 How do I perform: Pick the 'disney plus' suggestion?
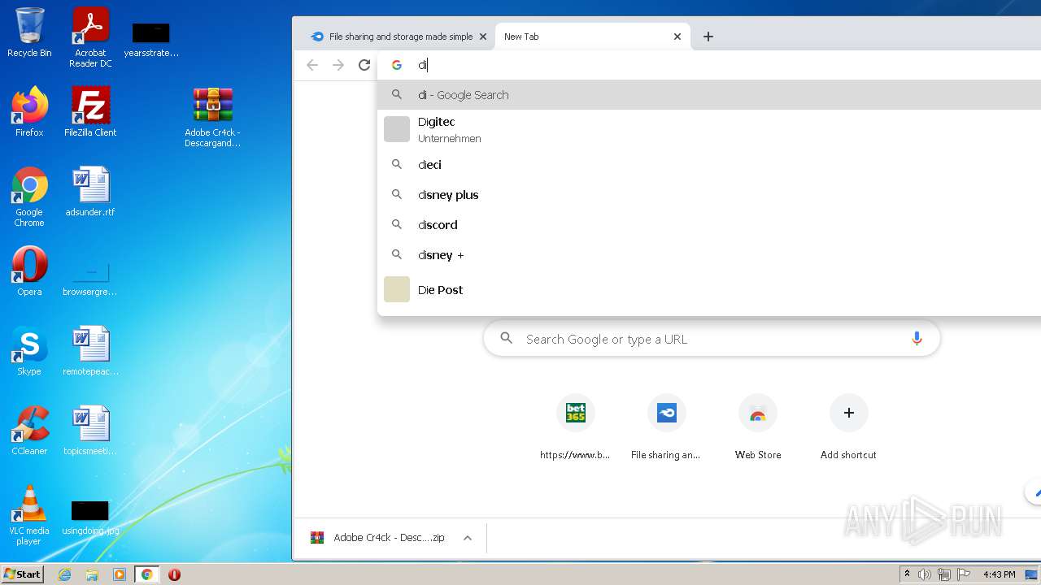click(x=709, y=194)
